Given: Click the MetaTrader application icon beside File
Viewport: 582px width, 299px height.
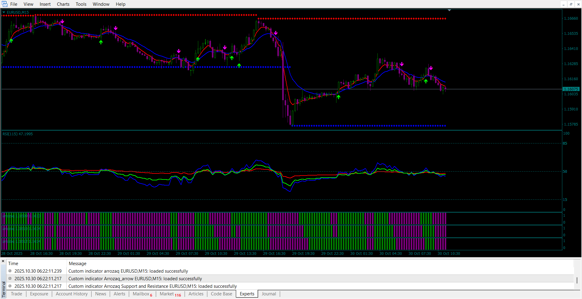Looking at the screenshot, I should 5,4.
